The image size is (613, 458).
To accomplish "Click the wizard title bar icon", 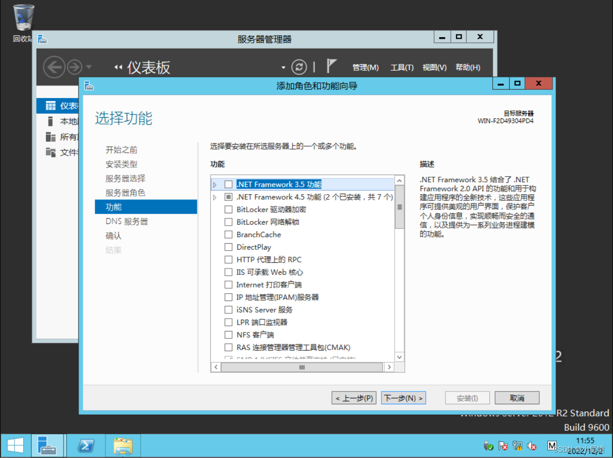I will [x=89, y=86].
